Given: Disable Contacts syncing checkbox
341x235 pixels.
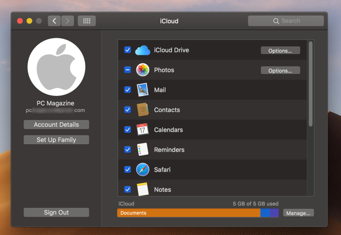Looking at the screenshot, I should [x=128, y=110].
